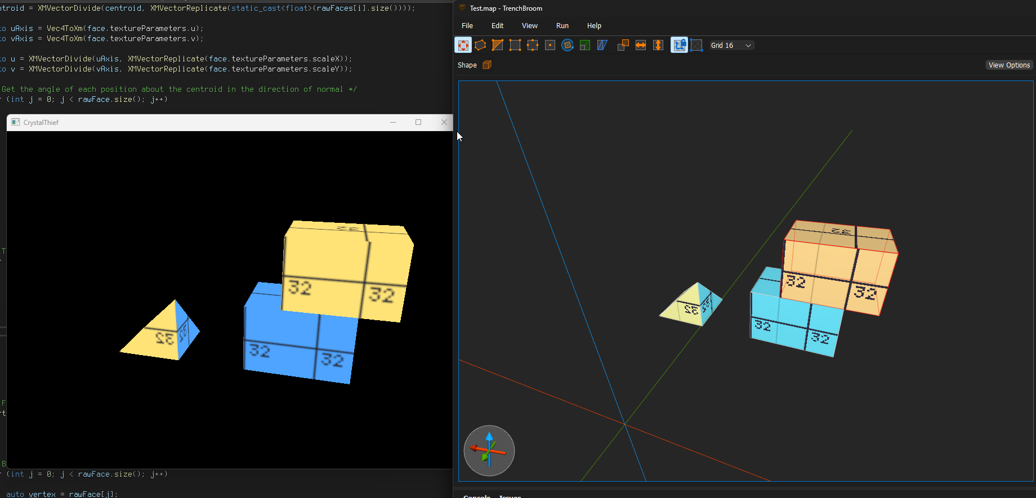Choose the blue Shear tool

click(x=602, y=46)
